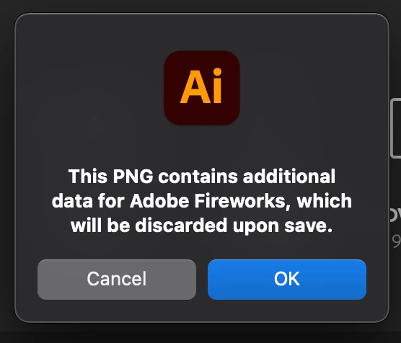
Task: Confirm the dialog with the OK button
Action: tap(287, 280)
